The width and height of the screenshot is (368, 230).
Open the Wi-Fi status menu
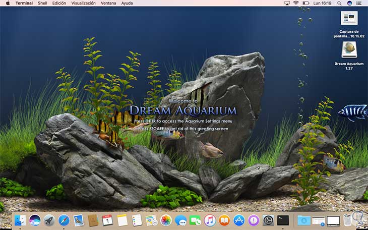296,3
